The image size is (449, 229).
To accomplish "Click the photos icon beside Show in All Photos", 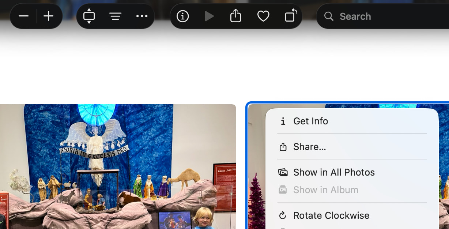I will tap(283, 172).
